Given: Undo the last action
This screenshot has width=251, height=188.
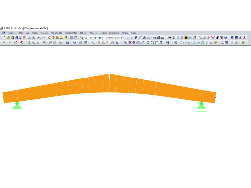Looking at the screenshot, I should (x=39, y=38).
